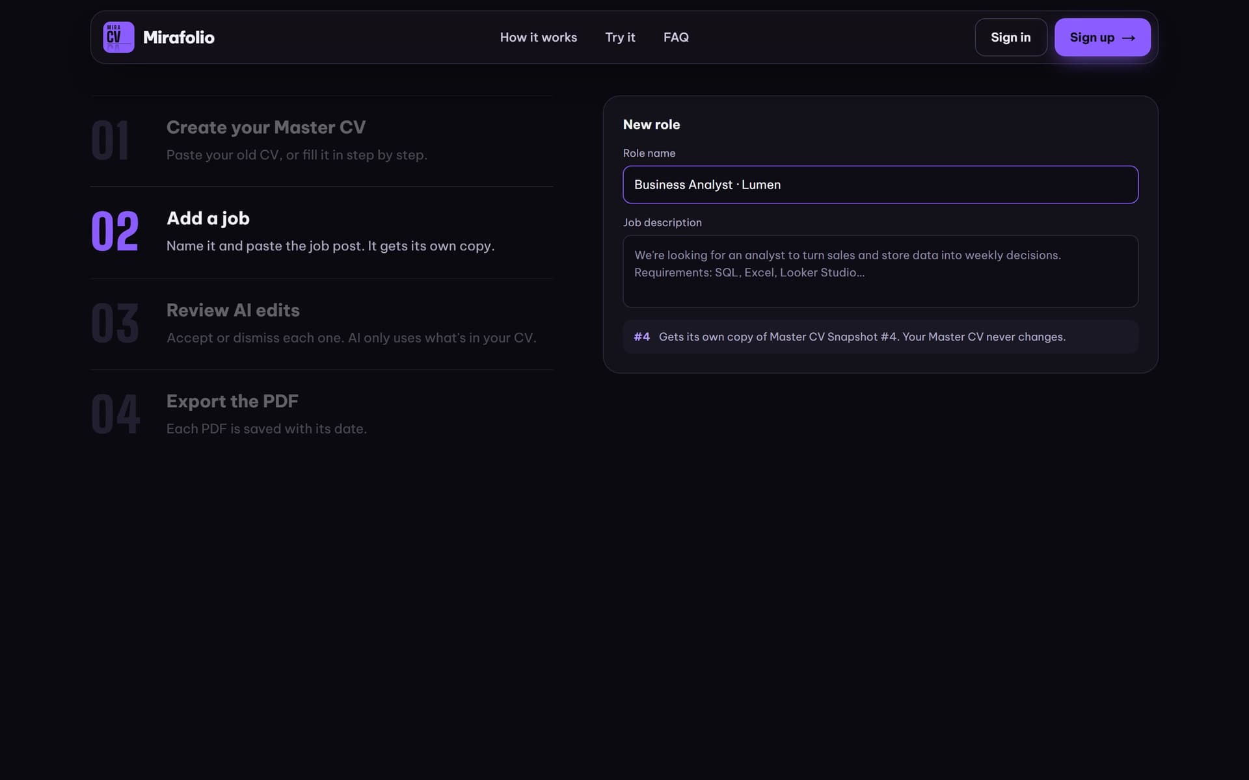Select step 03 Review AI edits

(x=321, y=324)
